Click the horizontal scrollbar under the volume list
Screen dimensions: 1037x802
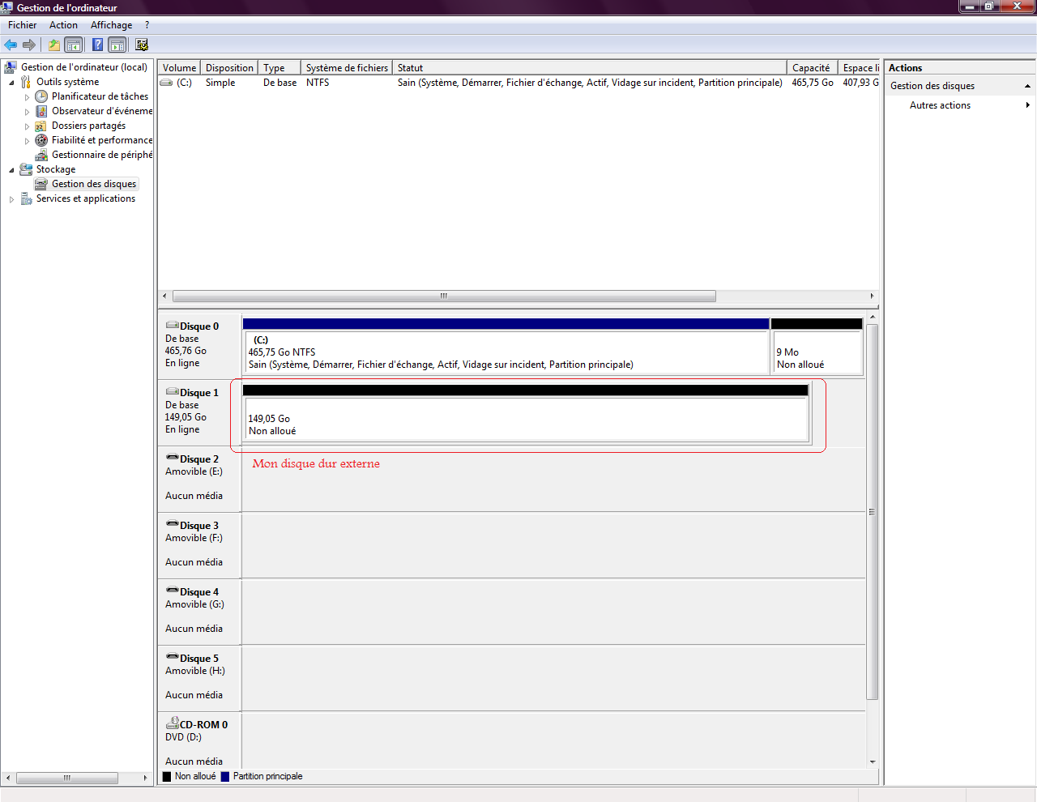[444, 296]
